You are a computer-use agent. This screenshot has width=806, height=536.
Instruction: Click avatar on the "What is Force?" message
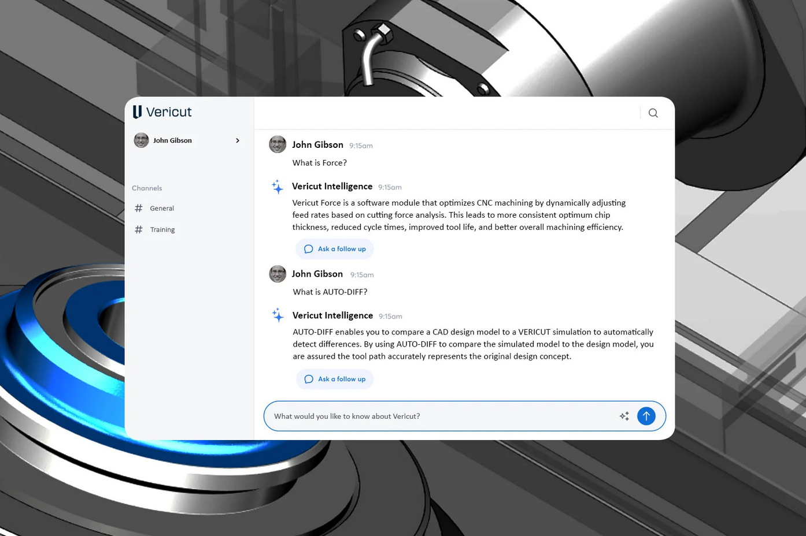point(278,144)
